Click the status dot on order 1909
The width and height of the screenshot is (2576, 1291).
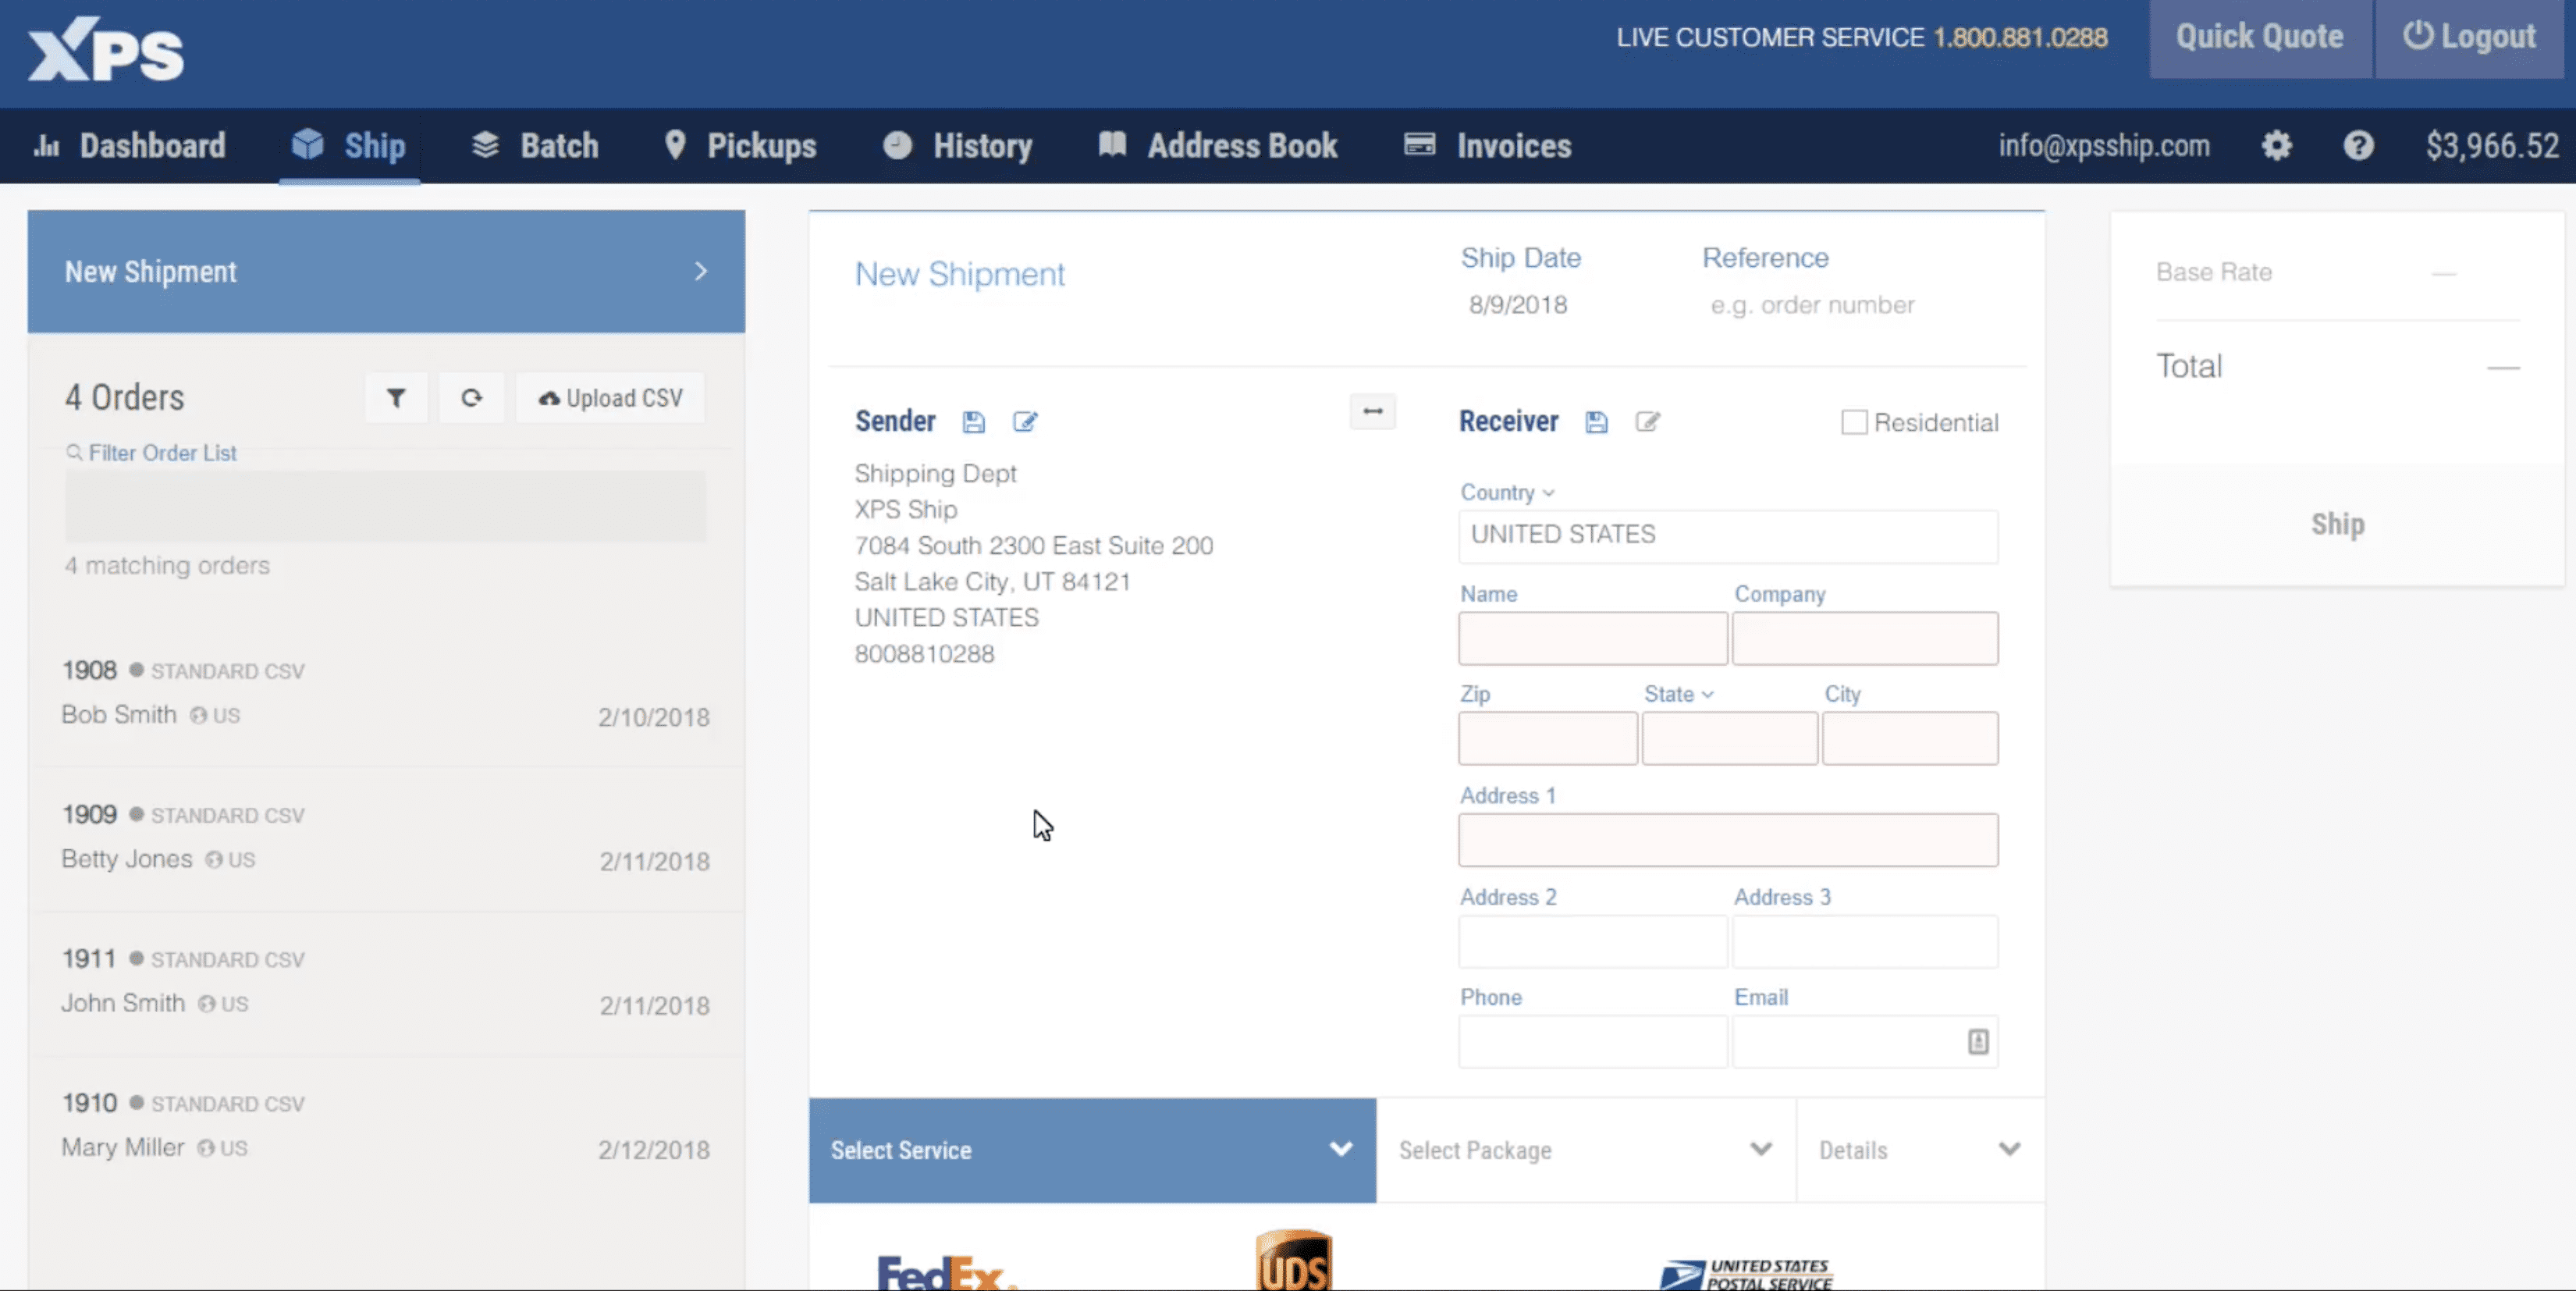[137, 814]
